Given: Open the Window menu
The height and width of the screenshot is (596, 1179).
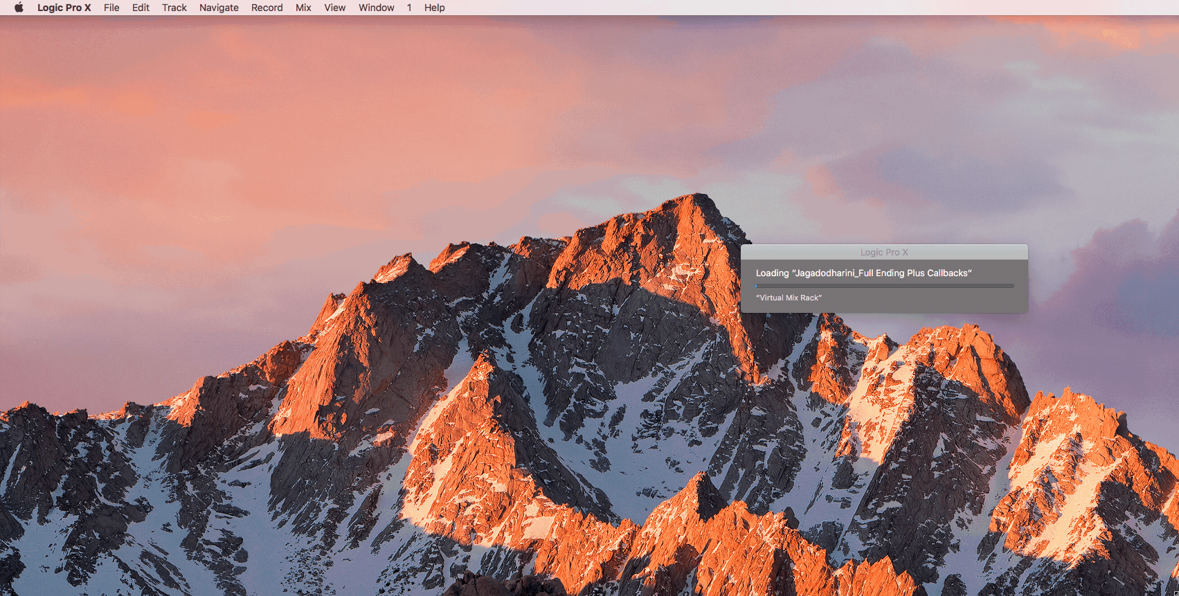Looking at the screenshot, I should pos(377,8).
